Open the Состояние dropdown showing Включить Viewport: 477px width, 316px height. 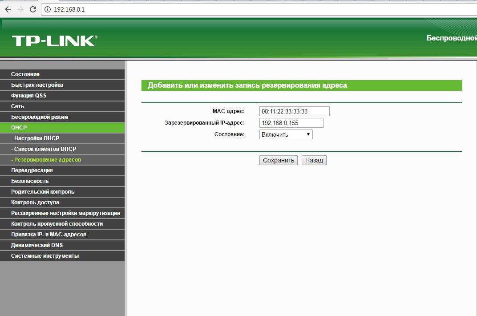click(x=286, y=134)
